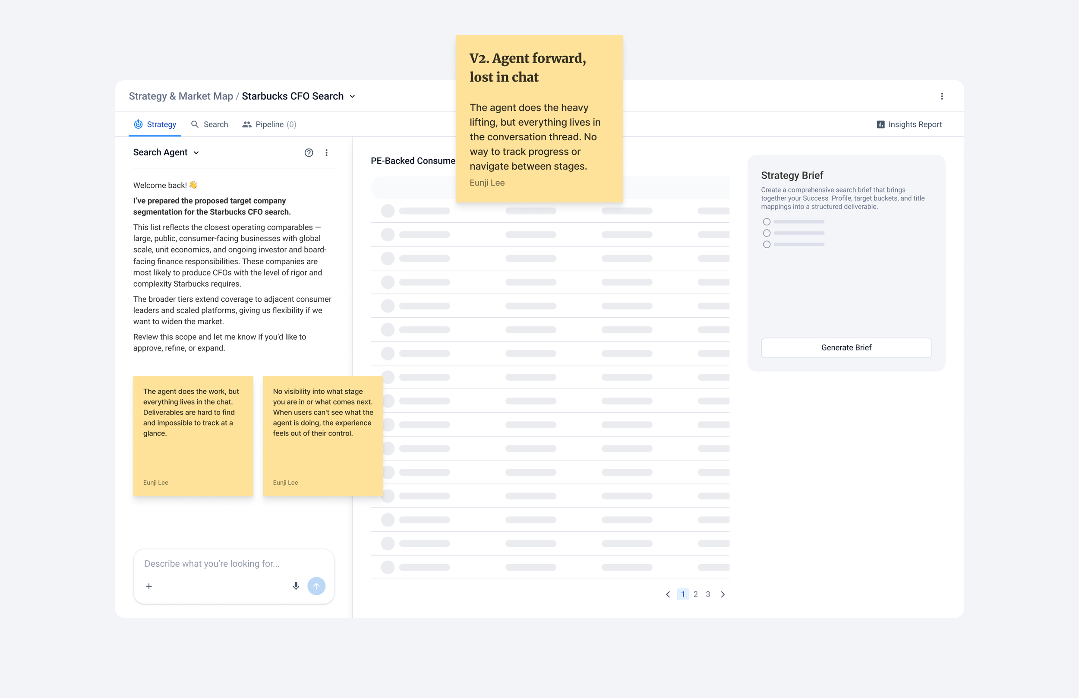Click the Generate Brief button

tap(846, 347)
